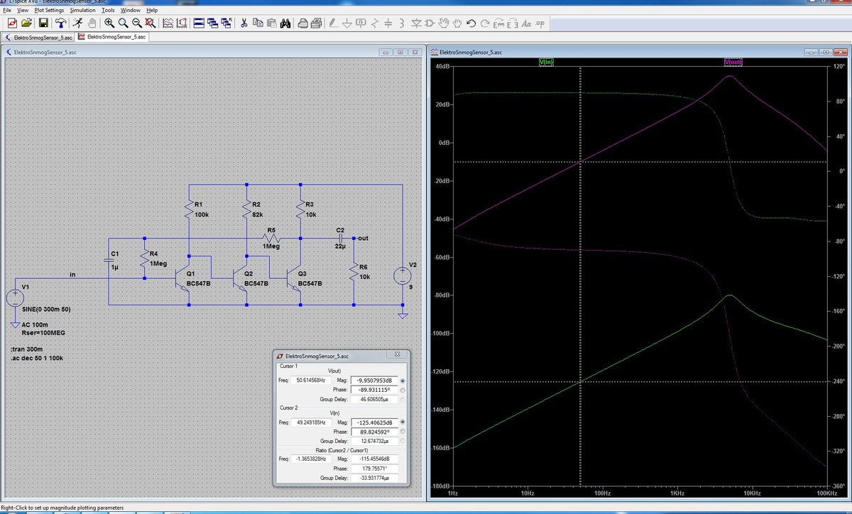Click the 'Rser=100MEG' source parameter
Image resolution: width=852 pixels, height=514 pixels.
click(x=44, y=333)
